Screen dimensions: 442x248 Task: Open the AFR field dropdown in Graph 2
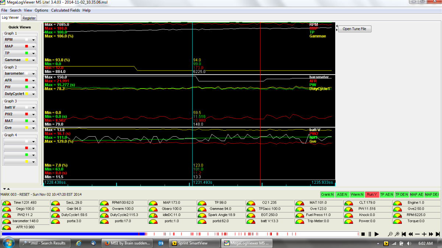click(33, 80)
